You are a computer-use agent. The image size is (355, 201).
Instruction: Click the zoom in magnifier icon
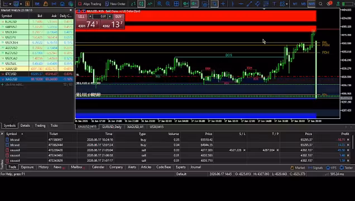(160, 4)
